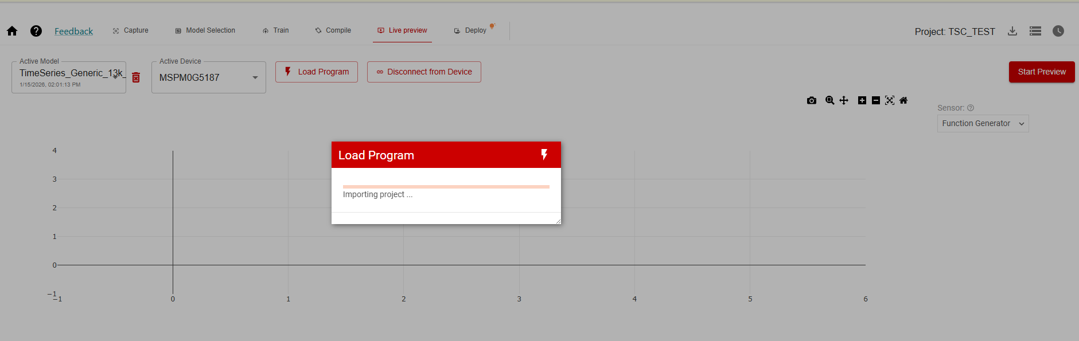Open the Function Generator sensor dropdown
This screenshot has width=1079, height=341.
tap(983, 123)
